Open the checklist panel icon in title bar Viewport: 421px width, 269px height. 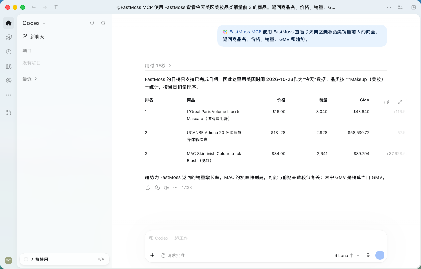click(400, 7)
